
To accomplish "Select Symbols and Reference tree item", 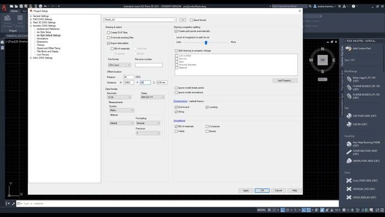I will click(48, 29).
